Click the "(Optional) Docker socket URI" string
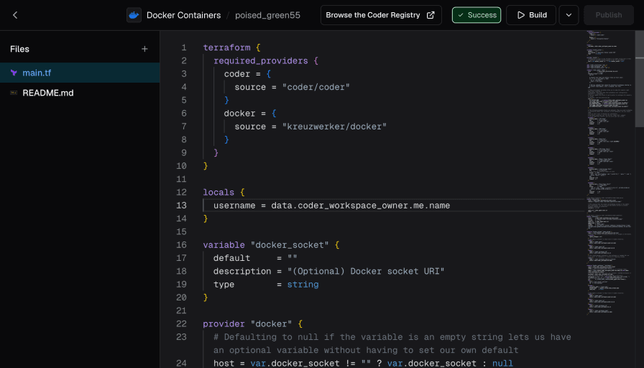 click(x=366, y=271)
